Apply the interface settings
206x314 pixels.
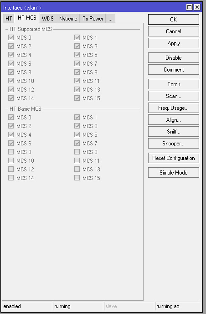coord(173,43)
